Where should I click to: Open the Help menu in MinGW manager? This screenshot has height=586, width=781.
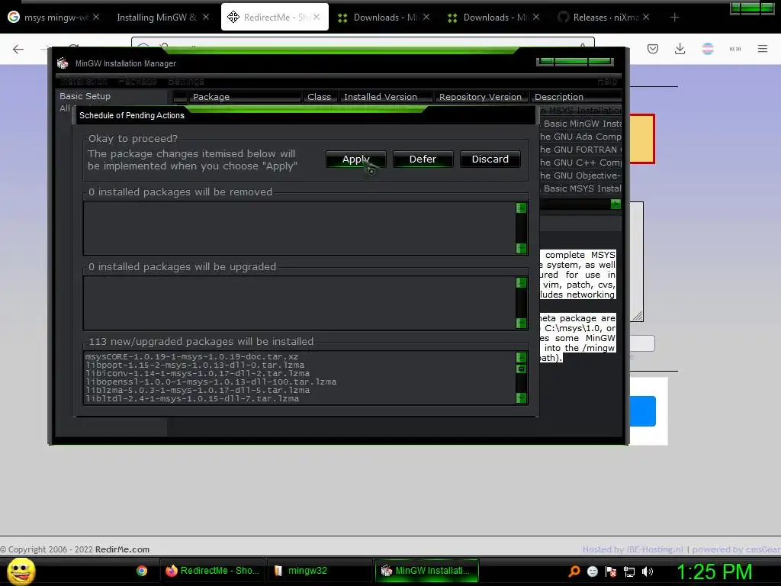[x=607, y=81]
